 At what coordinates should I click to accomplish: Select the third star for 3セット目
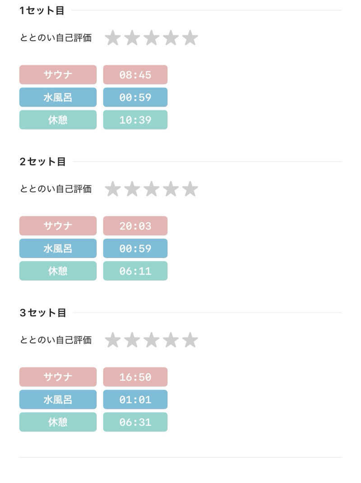[x=151, y=340]
